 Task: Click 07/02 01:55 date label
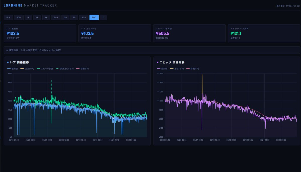131,140
